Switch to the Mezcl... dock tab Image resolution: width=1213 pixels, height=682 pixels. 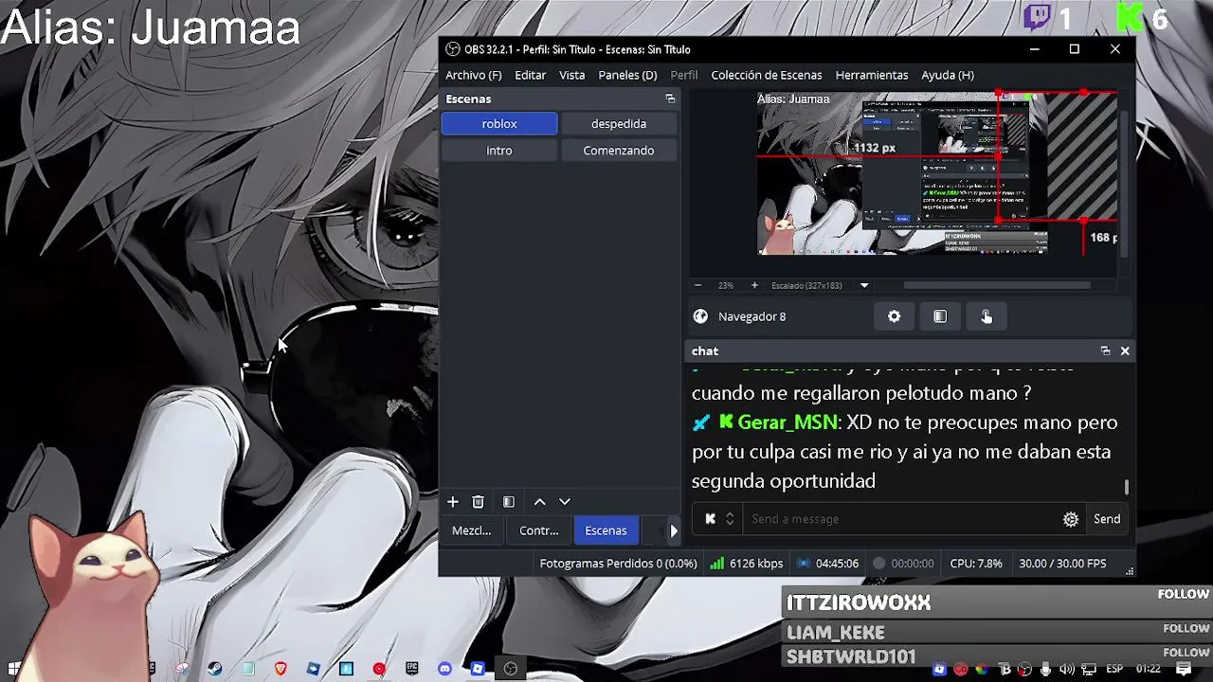[x=472, y=530]
